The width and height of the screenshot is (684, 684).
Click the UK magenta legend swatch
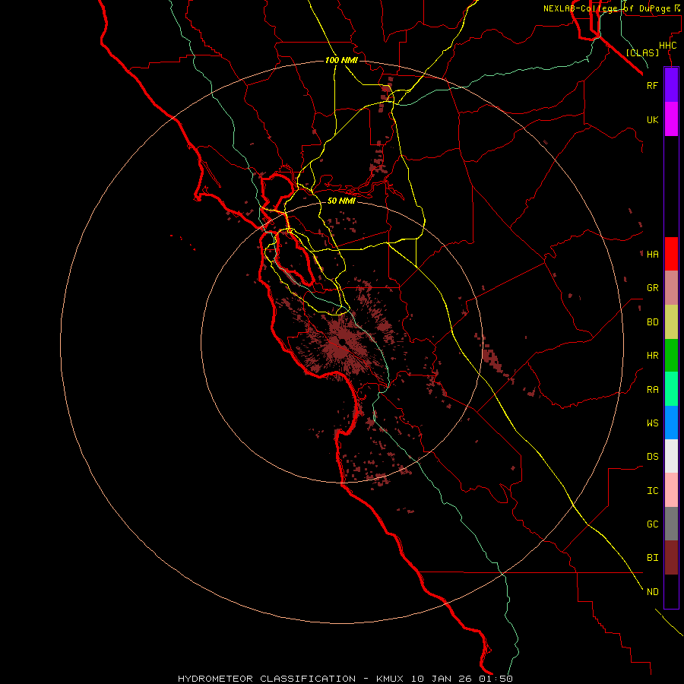(x=671, y=119)
